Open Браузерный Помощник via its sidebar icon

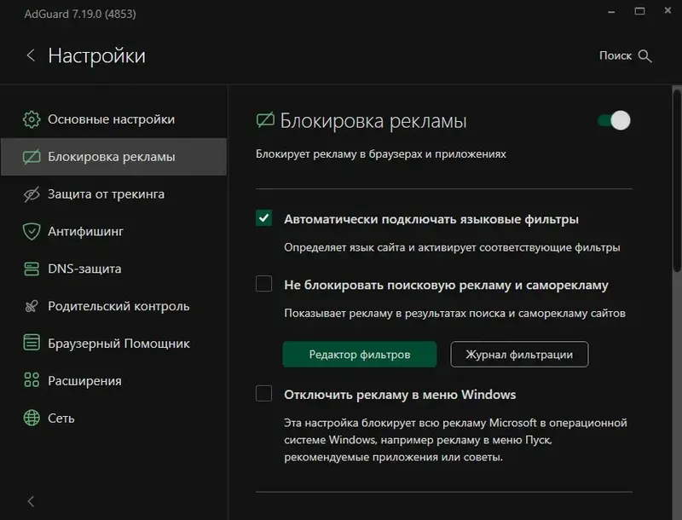click(x=32, y=343)
